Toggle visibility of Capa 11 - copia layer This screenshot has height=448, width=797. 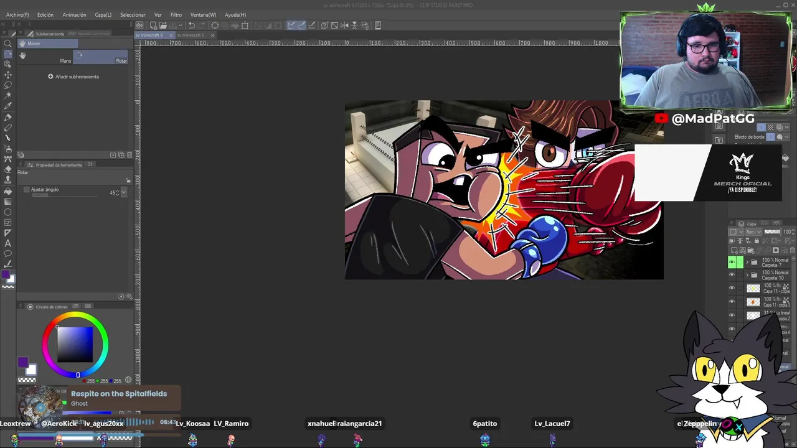[732, 288]
